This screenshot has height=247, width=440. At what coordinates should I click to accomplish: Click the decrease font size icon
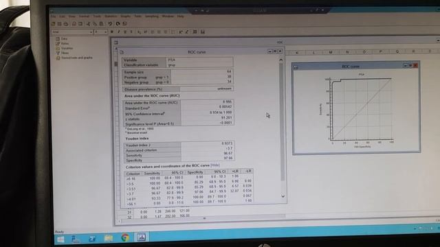coord(187,32)
